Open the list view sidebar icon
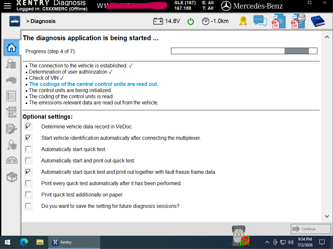 (11, 96)
